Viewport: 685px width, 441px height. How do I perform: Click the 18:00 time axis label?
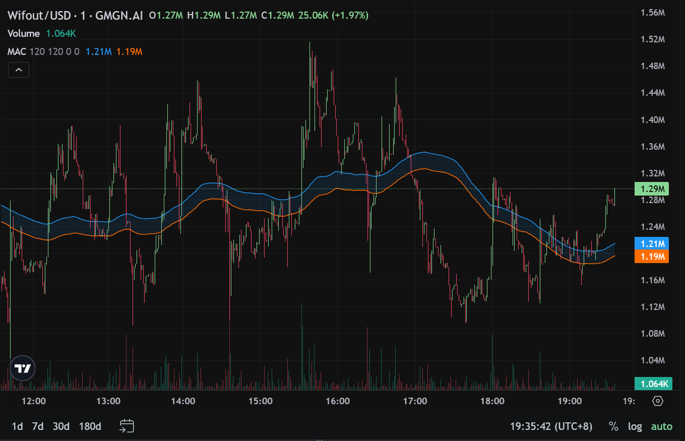tap(493, 401)
